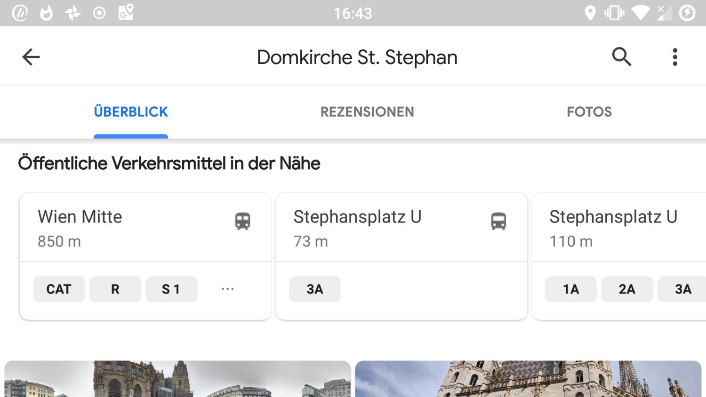The width and height of the screenshot is (706, 397).
Task: Tap the bus icon on Stephansplatz U card
Action: click(498, 221)
